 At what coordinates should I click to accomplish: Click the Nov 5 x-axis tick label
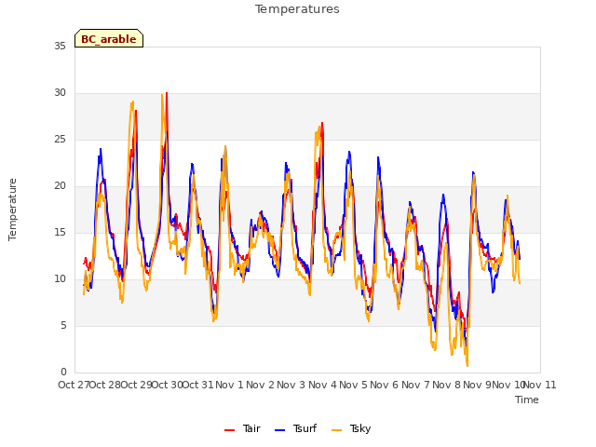pos(353,385)
